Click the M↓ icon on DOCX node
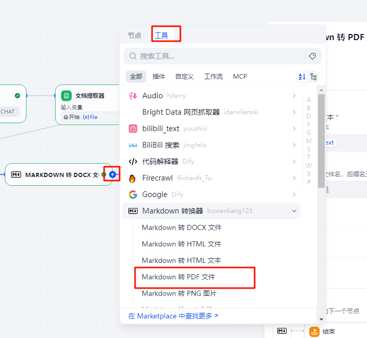This screenshot has height=338, width=367. pos(16,174)
